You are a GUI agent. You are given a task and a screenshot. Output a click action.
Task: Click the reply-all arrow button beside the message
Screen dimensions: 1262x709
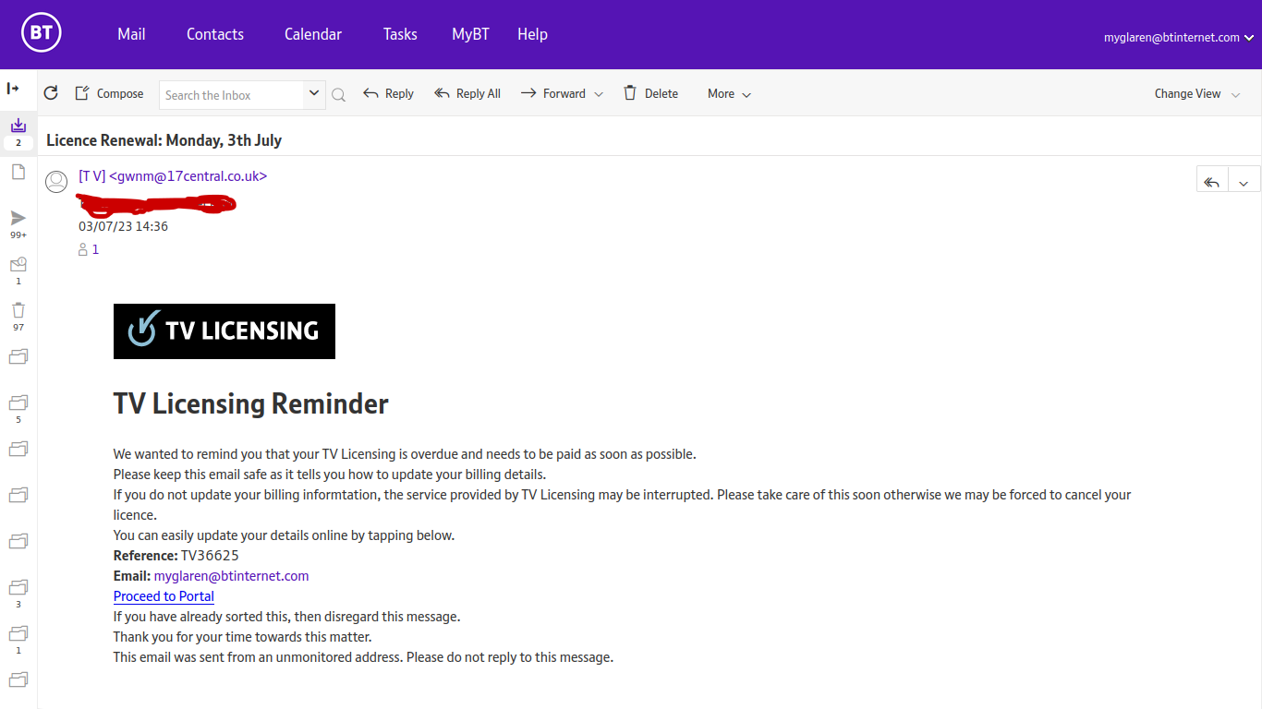click(x=1212, y=181)
